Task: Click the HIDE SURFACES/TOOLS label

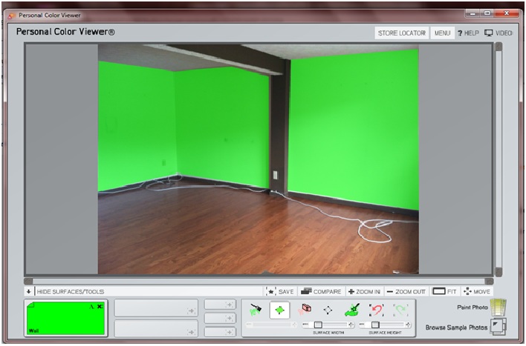Action: (71, 292)
